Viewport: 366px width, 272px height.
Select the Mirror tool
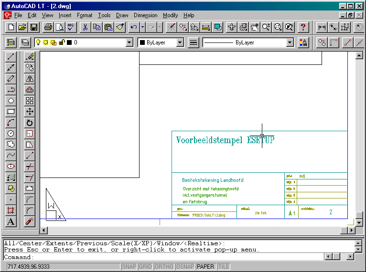pos(30,79)
